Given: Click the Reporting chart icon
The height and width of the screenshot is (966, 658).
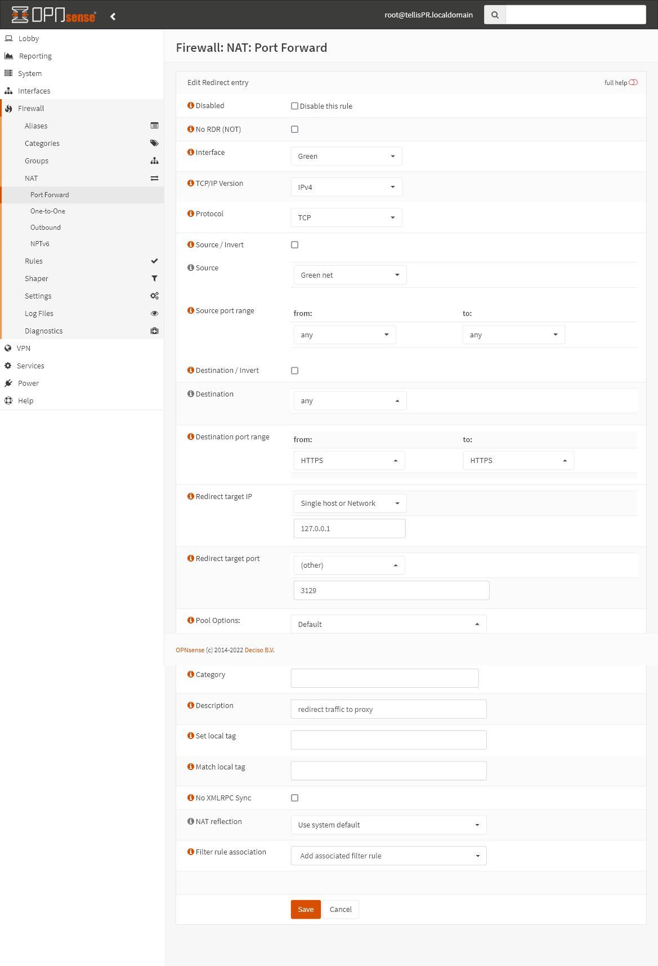Looking at the screenshot, I should [x=8, y=56].
